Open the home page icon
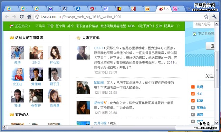Screen dimensions: 221x132 pyautogui.click(x=29, y=17)
